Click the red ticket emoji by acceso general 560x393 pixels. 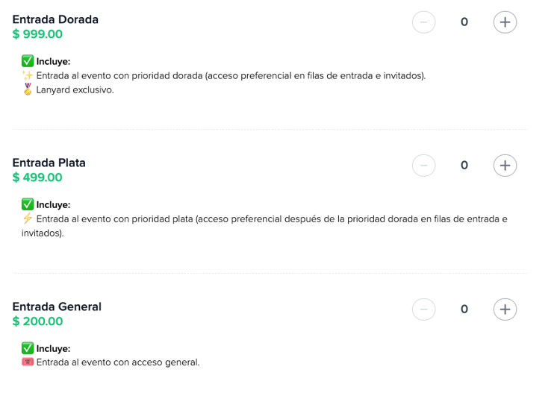pos(28,362)
